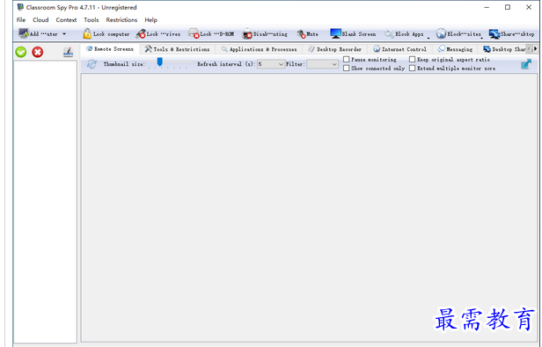Screen dimensions: 542x347
Task: Click the Thumbnail size slider handle
Action: click(x=160, y=62)
